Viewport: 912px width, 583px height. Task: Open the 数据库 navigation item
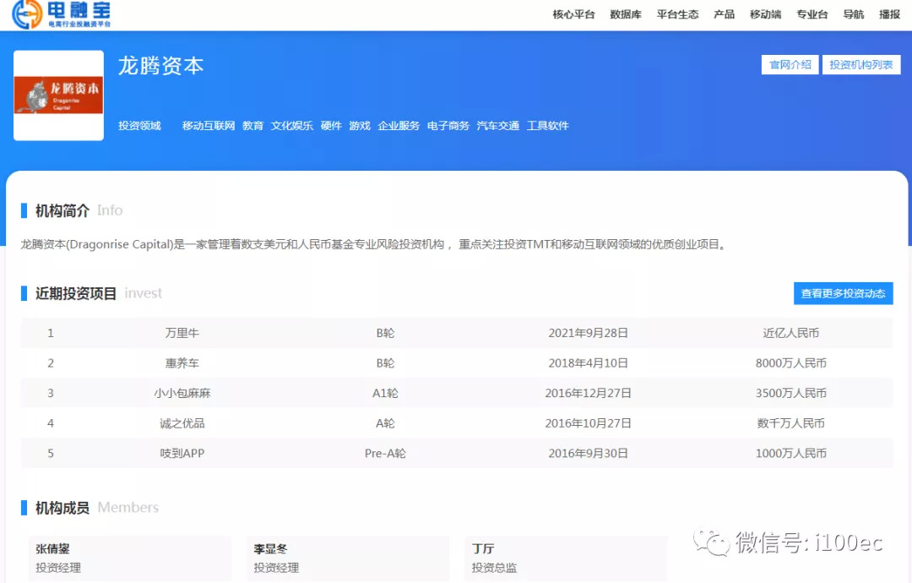[626, 14]
